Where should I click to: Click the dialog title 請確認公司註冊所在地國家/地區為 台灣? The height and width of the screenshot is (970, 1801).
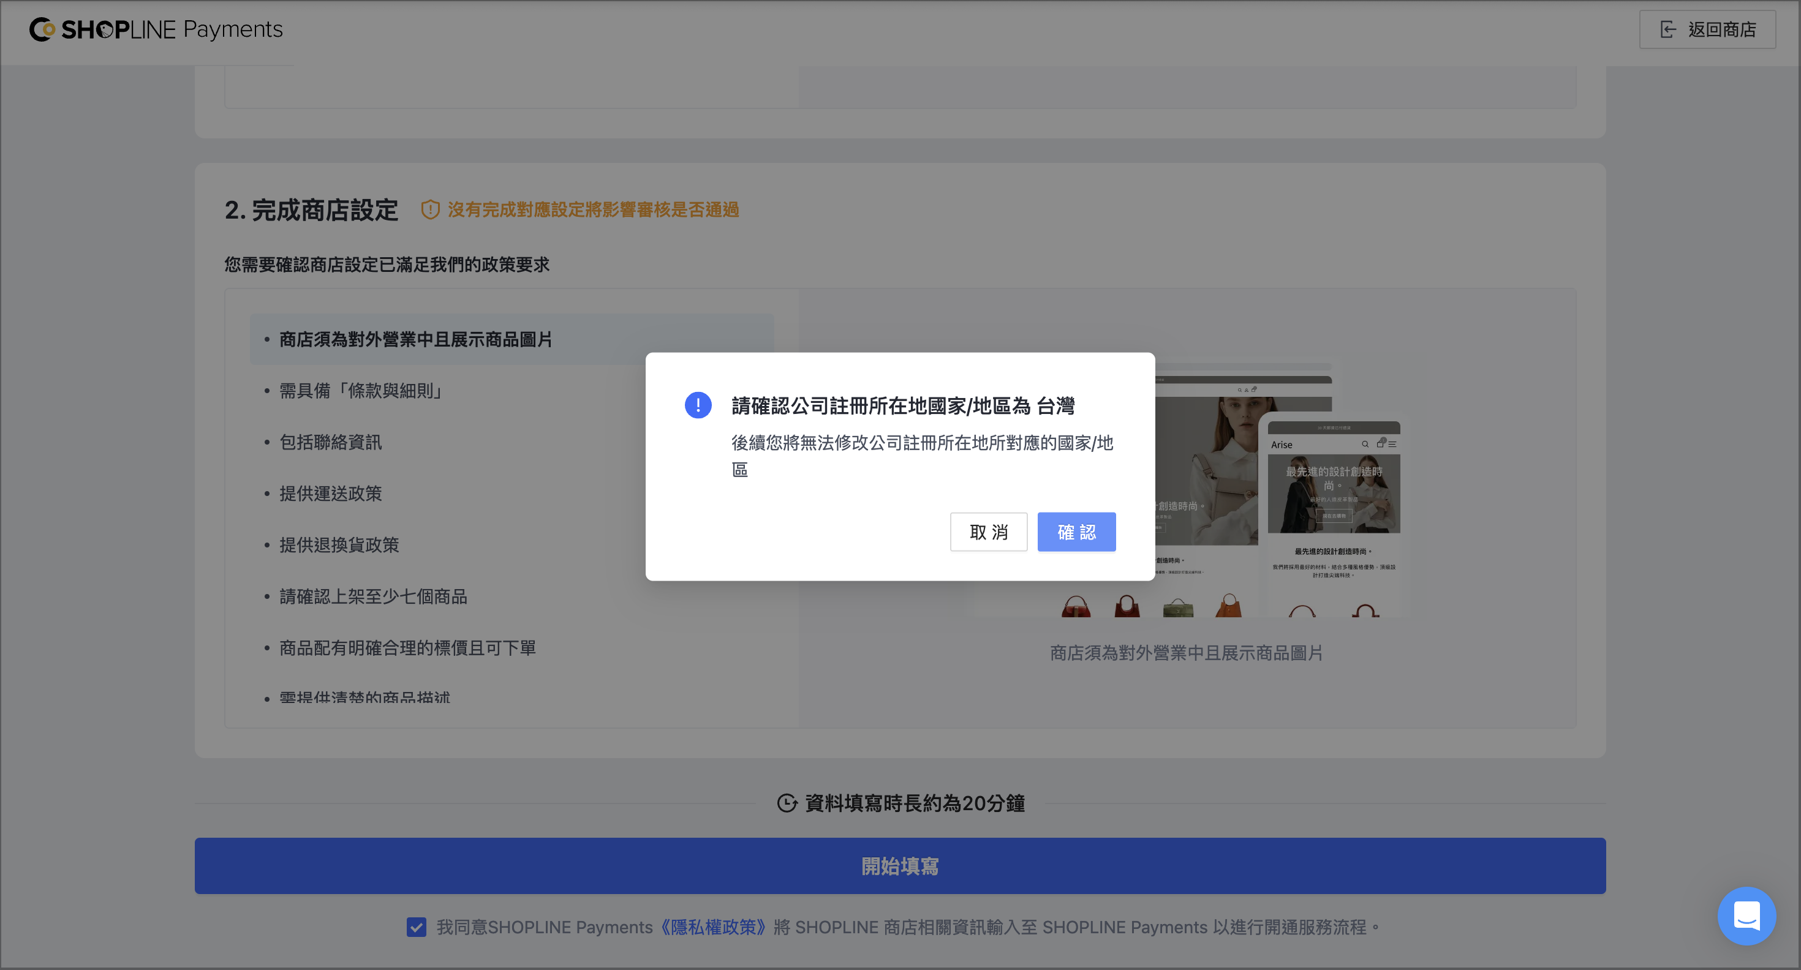(904, 405)
